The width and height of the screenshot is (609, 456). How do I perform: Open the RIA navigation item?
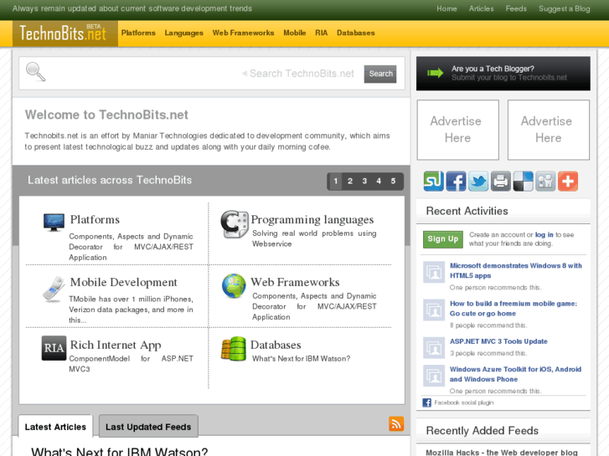point(321,33)
